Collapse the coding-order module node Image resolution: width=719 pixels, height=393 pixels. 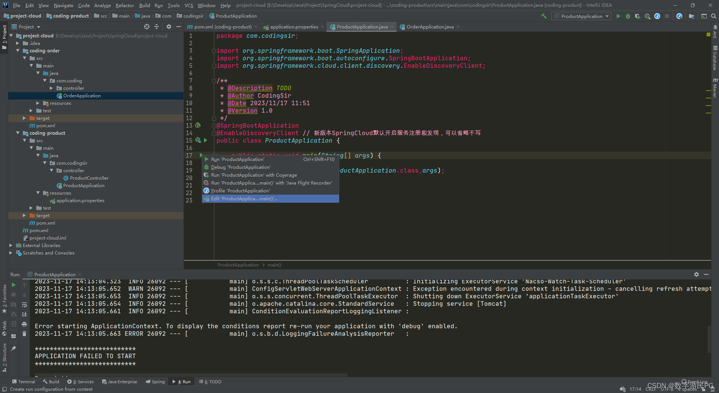pos(18,51)
